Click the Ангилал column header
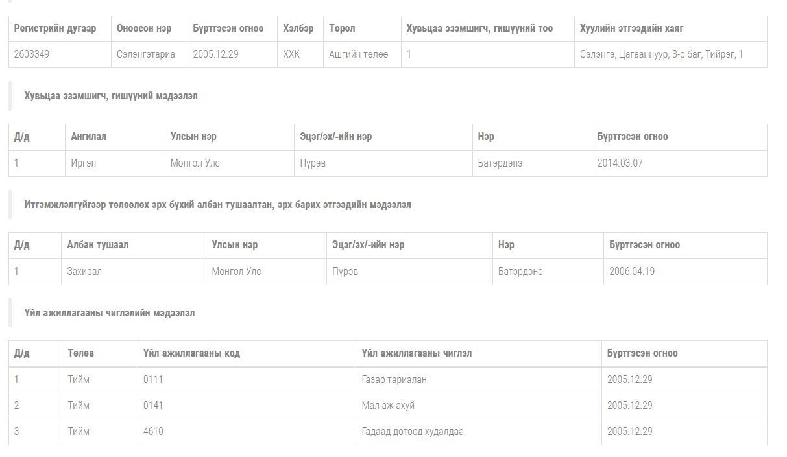 [89, 137]
